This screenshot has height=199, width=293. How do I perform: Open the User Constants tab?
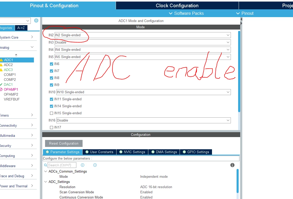click(x=99, y=152)
